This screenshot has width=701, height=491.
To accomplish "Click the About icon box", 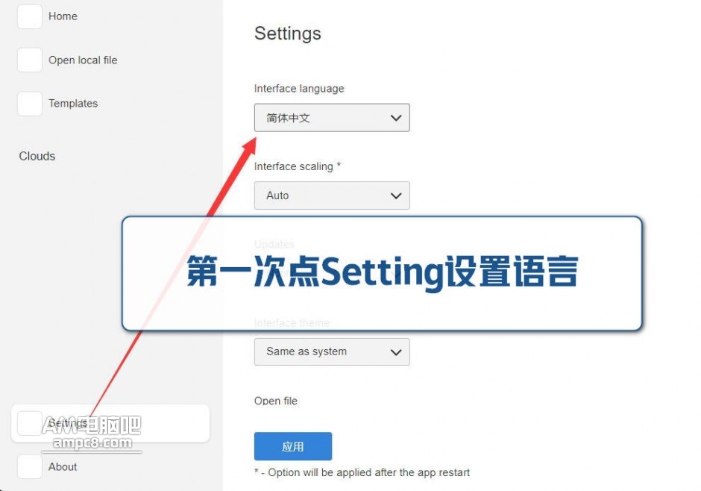I will (x=30, y=466).
